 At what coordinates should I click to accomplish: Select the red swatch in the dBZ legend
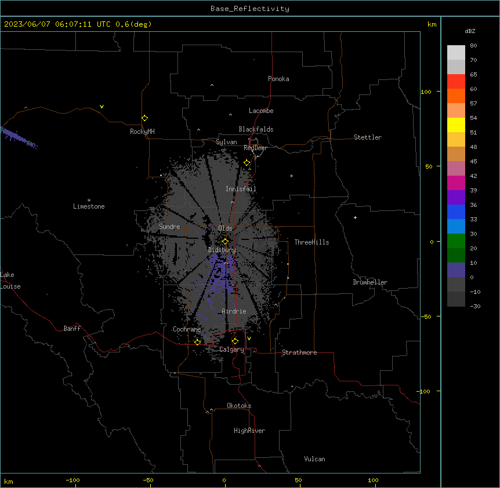click(456, 81)
